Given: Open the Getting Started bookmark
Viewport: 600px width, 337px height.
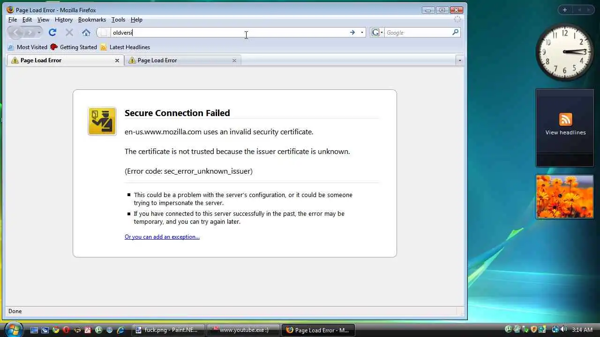Looking at the screenshot, I should (x=74, y=47).
